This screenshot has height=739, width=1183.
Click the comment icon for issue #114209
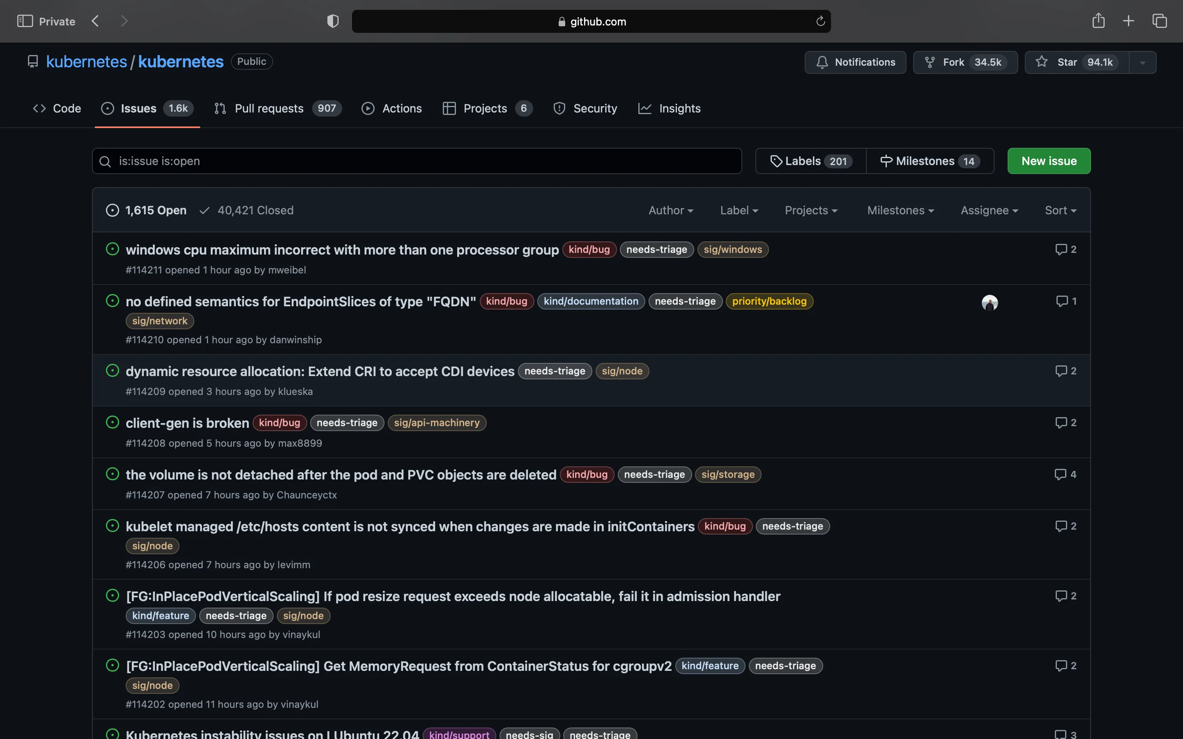coord(1061,372)
